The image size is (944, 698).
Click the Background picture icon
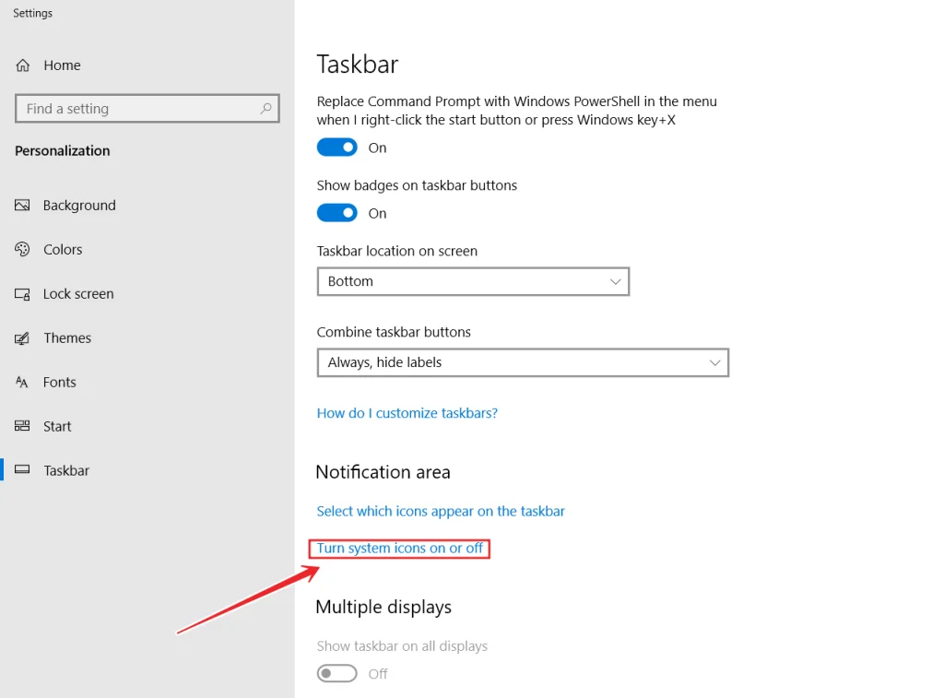click(x=22, y=206)
